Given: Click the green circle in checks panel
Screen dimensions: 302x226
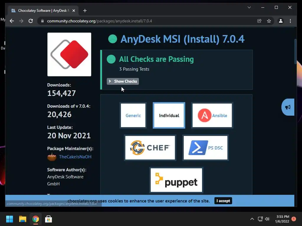Looking at the screenshot, I should coord(111,59).
